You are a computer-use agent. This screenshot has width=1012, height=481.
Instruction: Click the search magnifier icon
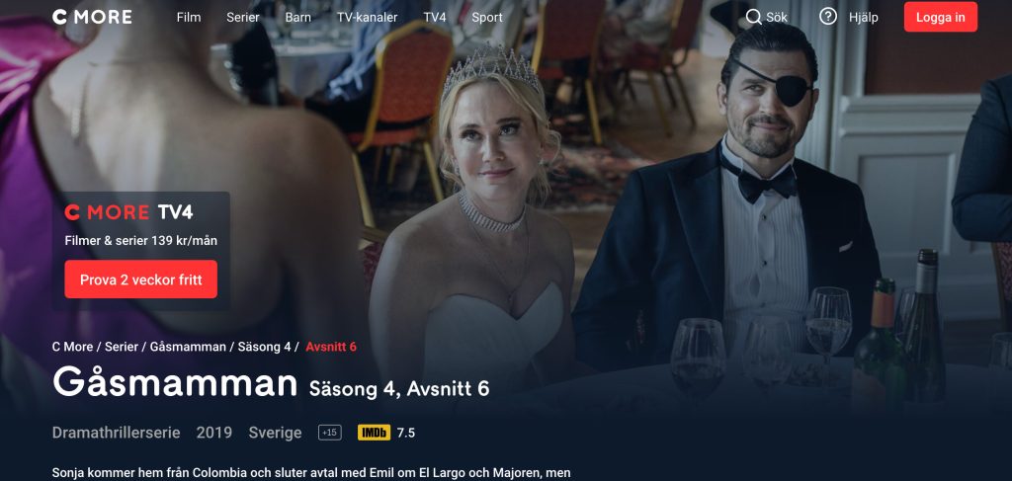tap(753, 17)
